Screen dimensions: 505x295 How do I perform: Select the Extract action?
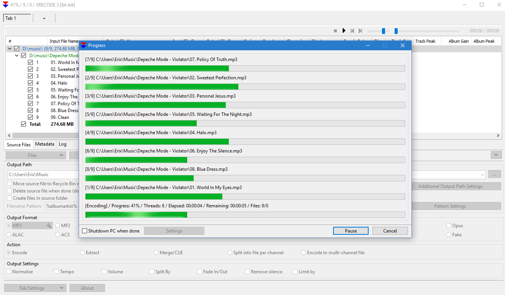pos(82,252)
